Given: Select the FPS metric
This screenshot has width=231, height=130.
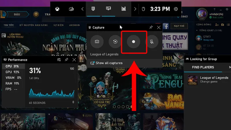Looking at the screenshot, I should pyautogui.click(x=13, y=89).
